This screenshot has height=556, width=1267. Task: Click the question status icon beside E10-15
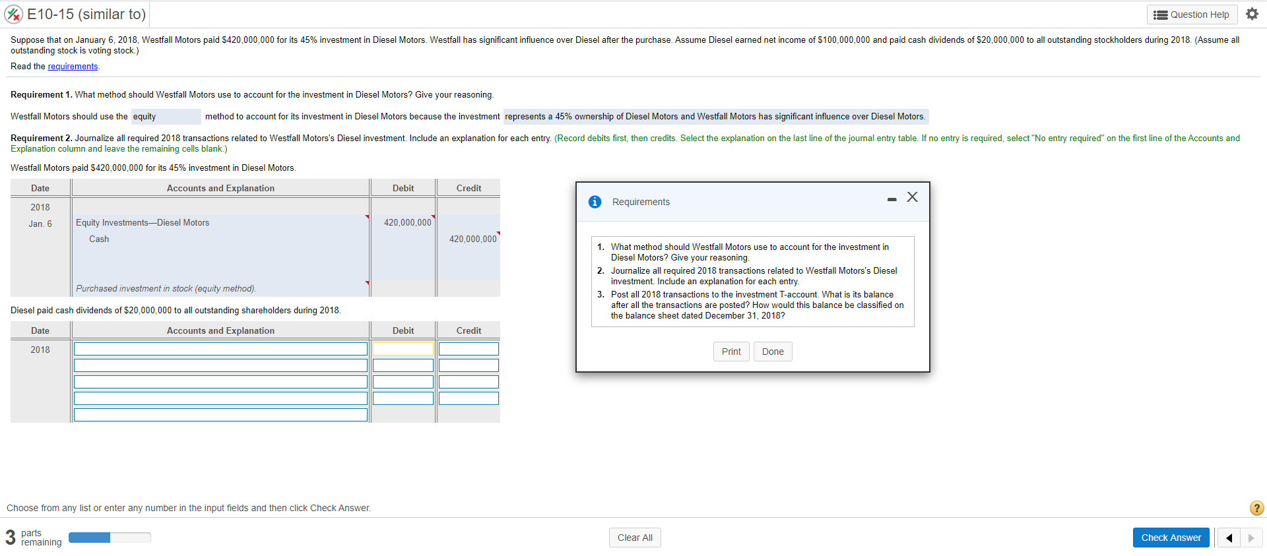tap(13, 14)
